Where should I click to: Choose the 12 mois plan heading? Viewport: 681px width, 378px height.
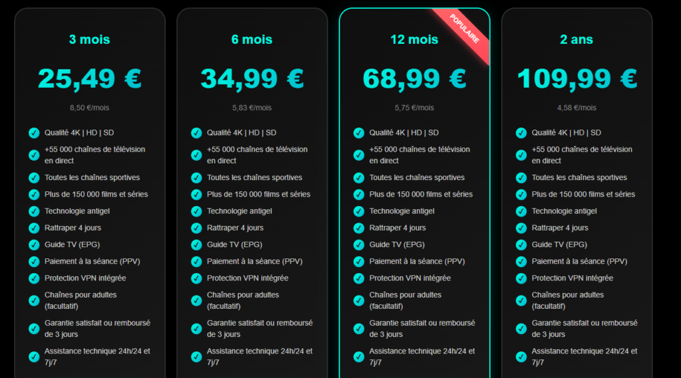[x=414, y=40]
